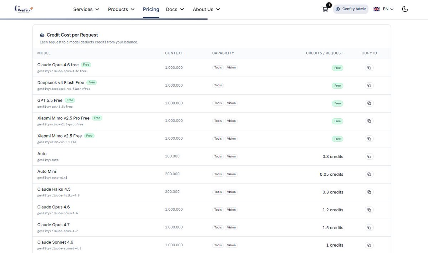Select the genfity/deepseek-v4-flash:free ID text

coord(64,89)
